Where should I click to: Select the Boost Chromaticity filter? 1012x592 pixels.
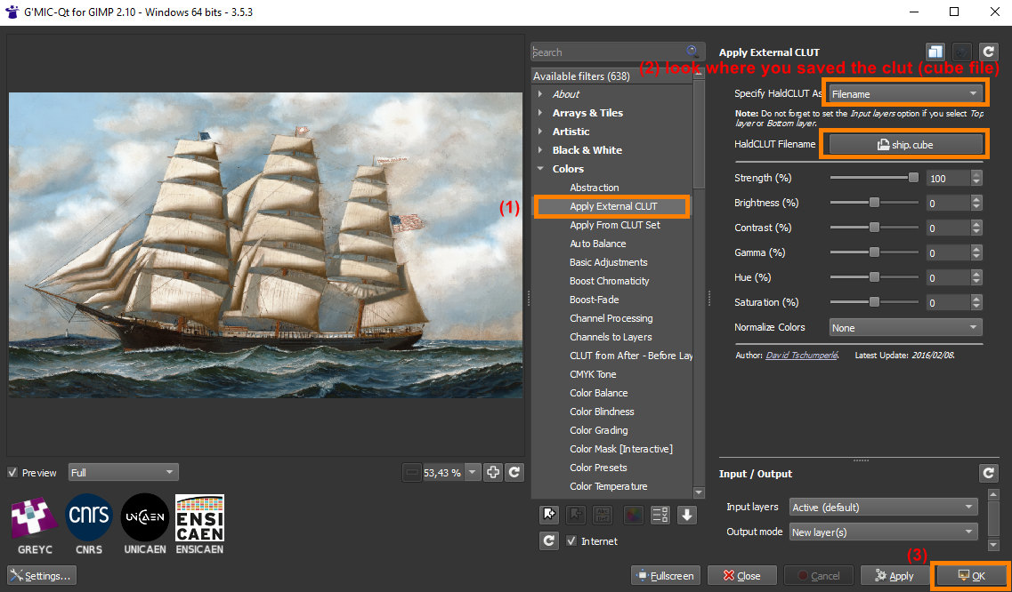tap(610, 281)
